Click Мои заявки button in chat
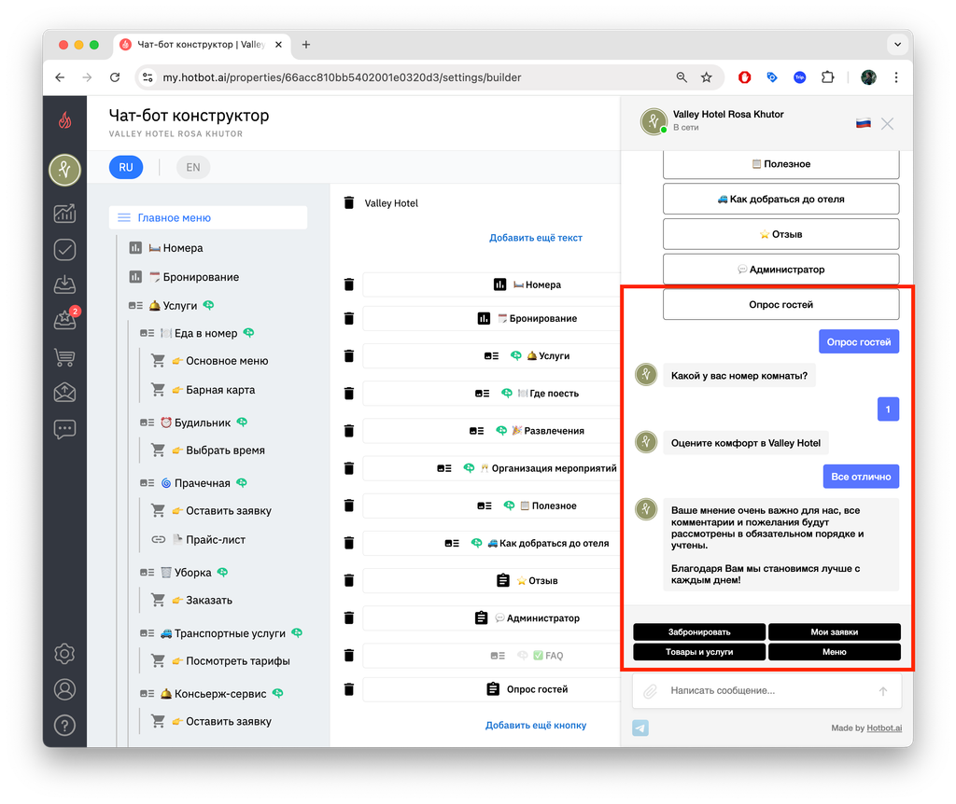Screen dimensions: 956x804 (x=834, y=632)
